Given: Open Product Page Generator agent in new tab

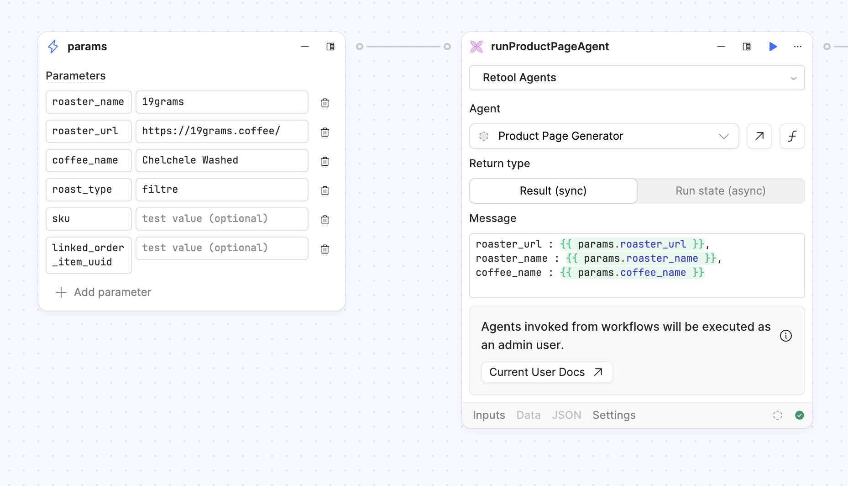Looking at the screenshot, I should click(759, 136).
